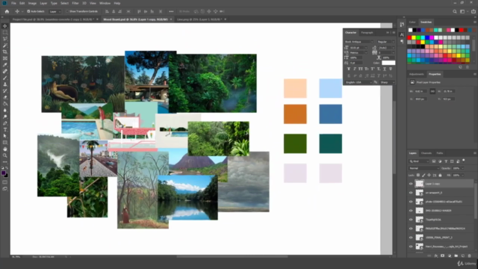Open the Filter menu
Image resolution: width=478 pixels, height=269 pixels.
coord(75,3)
